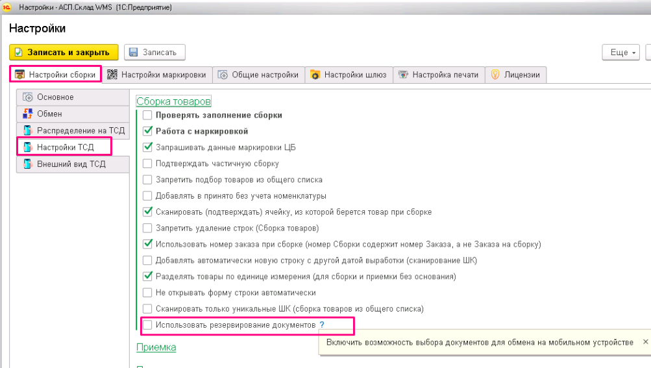Select Основное in the side panel
This screenshot has width=651, height=368.
(x=73, y=97)
